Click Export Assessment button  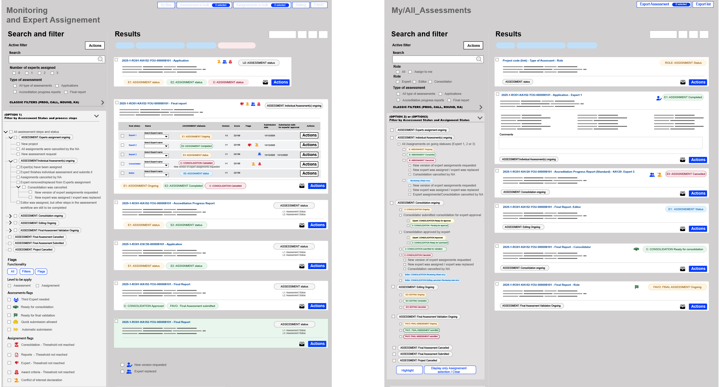[664, 5]
